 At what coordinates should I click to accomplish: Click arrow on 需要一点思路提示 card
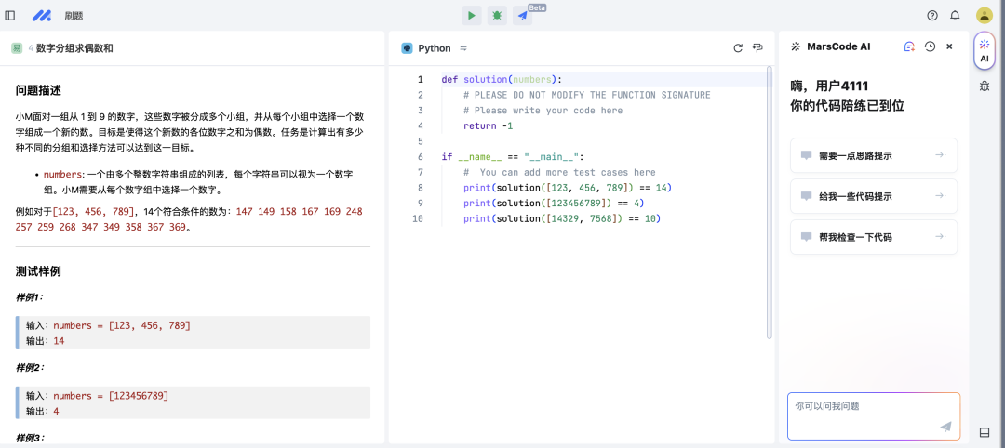coord(939,155)
